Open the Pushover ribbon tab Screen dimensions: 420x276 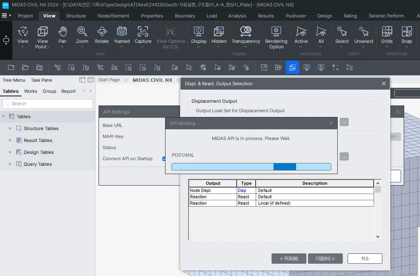pos(296,16)
